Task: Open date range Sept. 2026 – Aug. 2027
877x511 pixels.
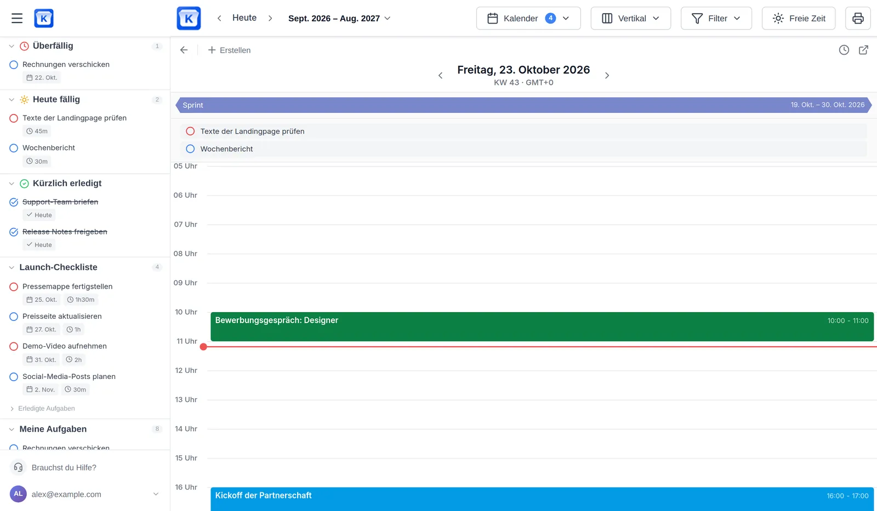Action: [339, 18]
